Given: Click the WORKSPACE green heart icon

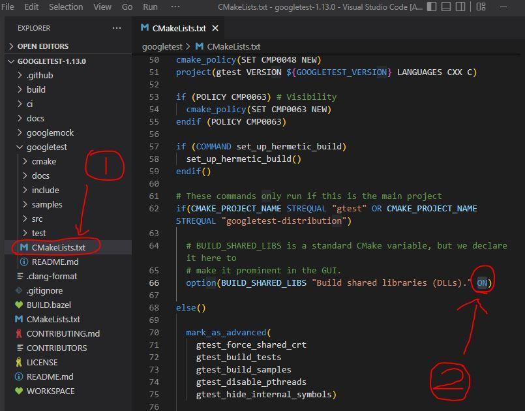Looking at the screenshot, I should [x=19, y=391].
